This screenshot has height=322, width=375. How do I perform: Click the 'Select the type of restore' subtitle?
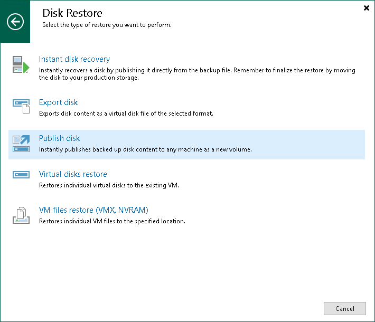[107, 25]
